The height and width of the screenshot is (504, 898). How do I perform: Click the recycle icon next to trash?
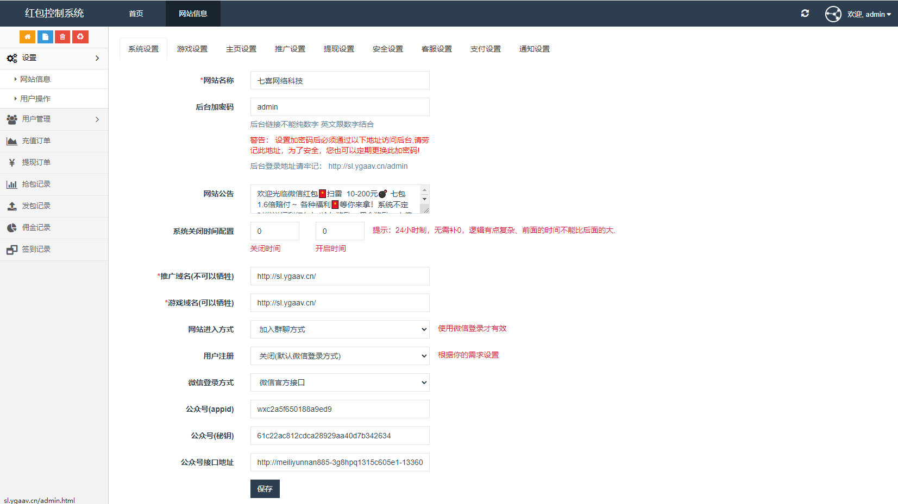(80, 36)
